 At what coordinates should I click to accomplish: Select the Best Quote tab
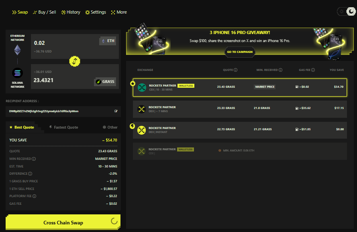[x=22, y=127]
